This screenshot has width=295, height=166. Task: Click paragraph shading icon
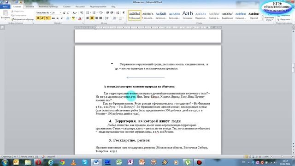pos(114,18)
